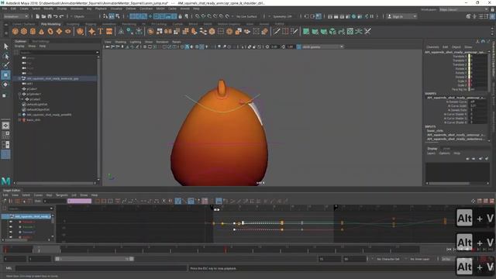496x279 pixels.
Task: Open the Animation menu set dropdown
Action: [x=15, y=16]
